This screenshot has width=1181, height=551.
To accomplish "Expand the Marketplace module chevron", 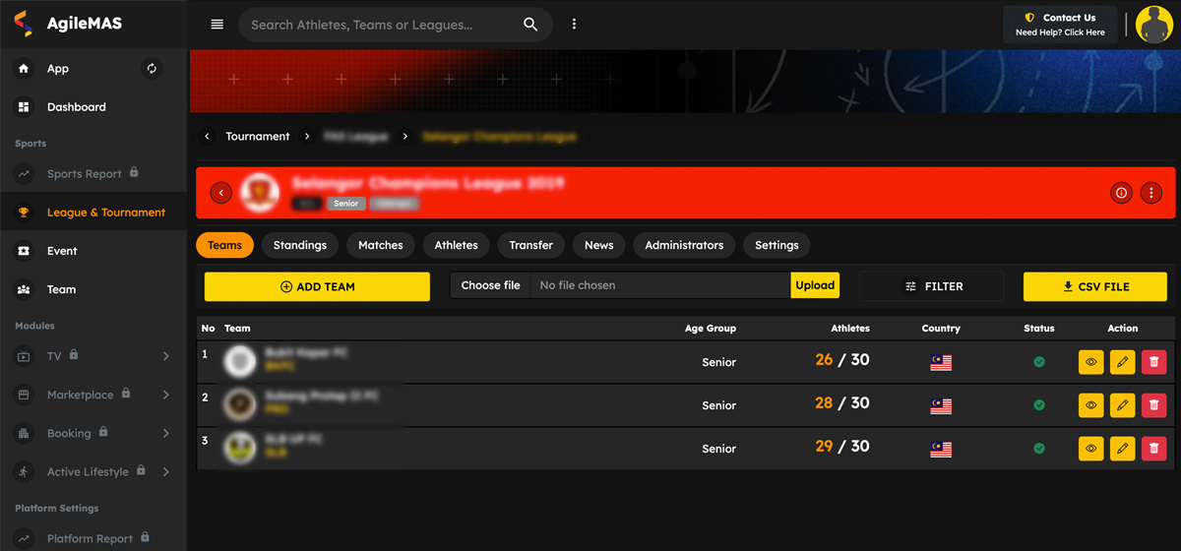I will click(165, 395).
